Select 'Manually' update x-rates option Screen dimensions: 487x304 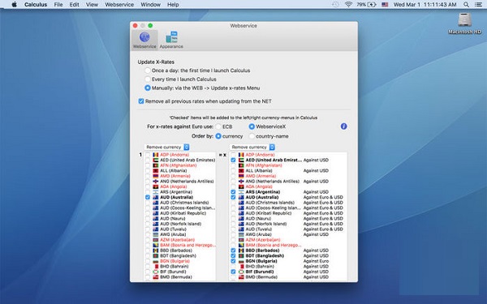tap(148, 88)
